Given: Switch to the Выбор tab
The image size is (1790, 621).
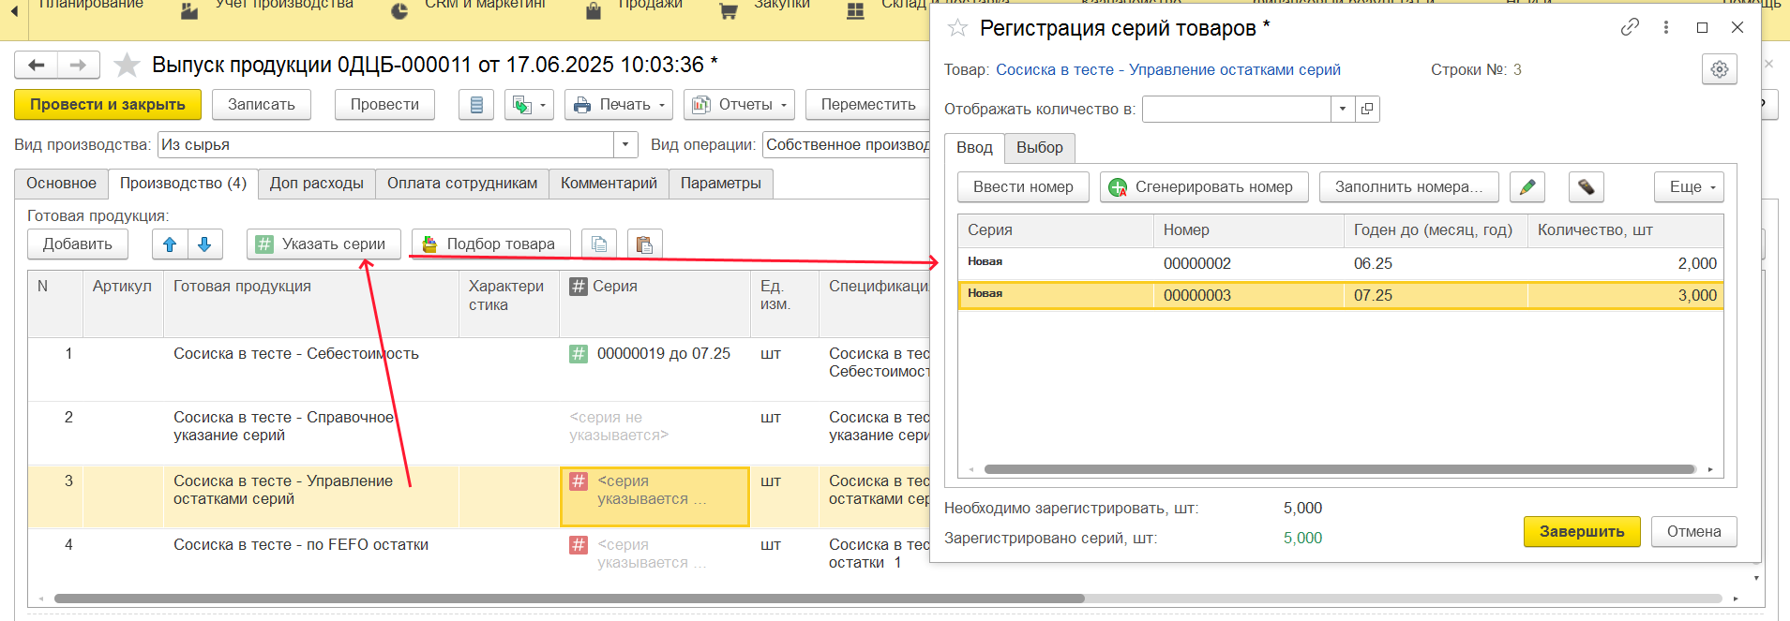Looking at the screenshot, I should click(1039, 148).
